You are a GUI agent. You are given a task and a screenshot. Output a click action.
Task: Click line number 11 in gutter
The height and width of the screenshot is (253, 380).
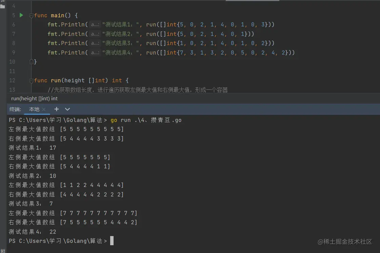click(x=12, y=71)
